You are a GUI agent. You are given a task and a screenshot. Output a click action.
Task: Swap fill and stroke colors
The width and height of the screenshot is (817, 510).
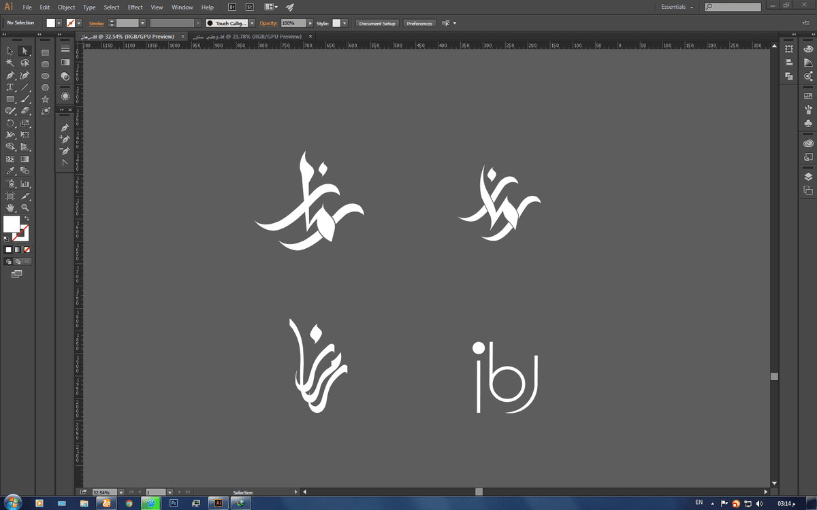pyautogui.click(x=27, y=218)
